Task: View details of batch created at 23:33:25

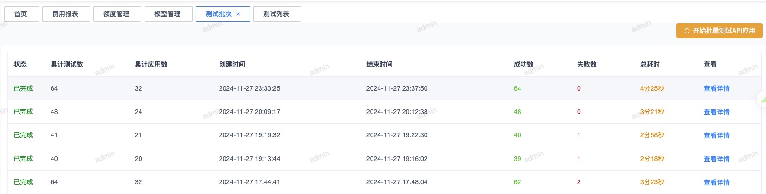Action: [x=716, y=88]
